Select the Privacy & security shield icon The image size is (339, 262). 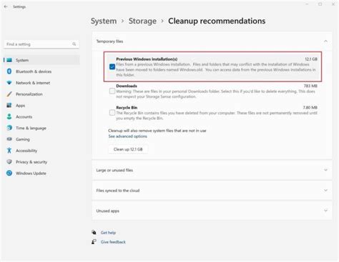(x=9, y=162)
